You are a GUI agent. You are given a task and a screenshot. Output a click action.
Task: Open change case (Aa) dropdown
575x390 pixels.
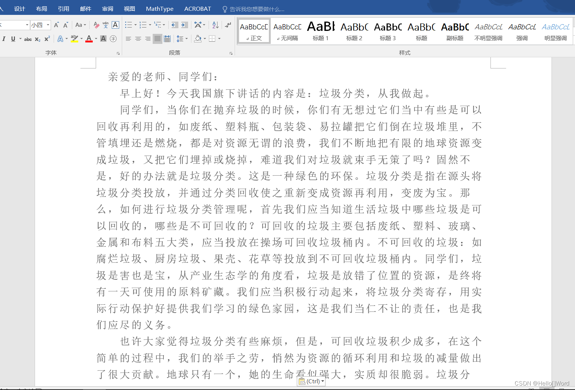coord(80,25)
